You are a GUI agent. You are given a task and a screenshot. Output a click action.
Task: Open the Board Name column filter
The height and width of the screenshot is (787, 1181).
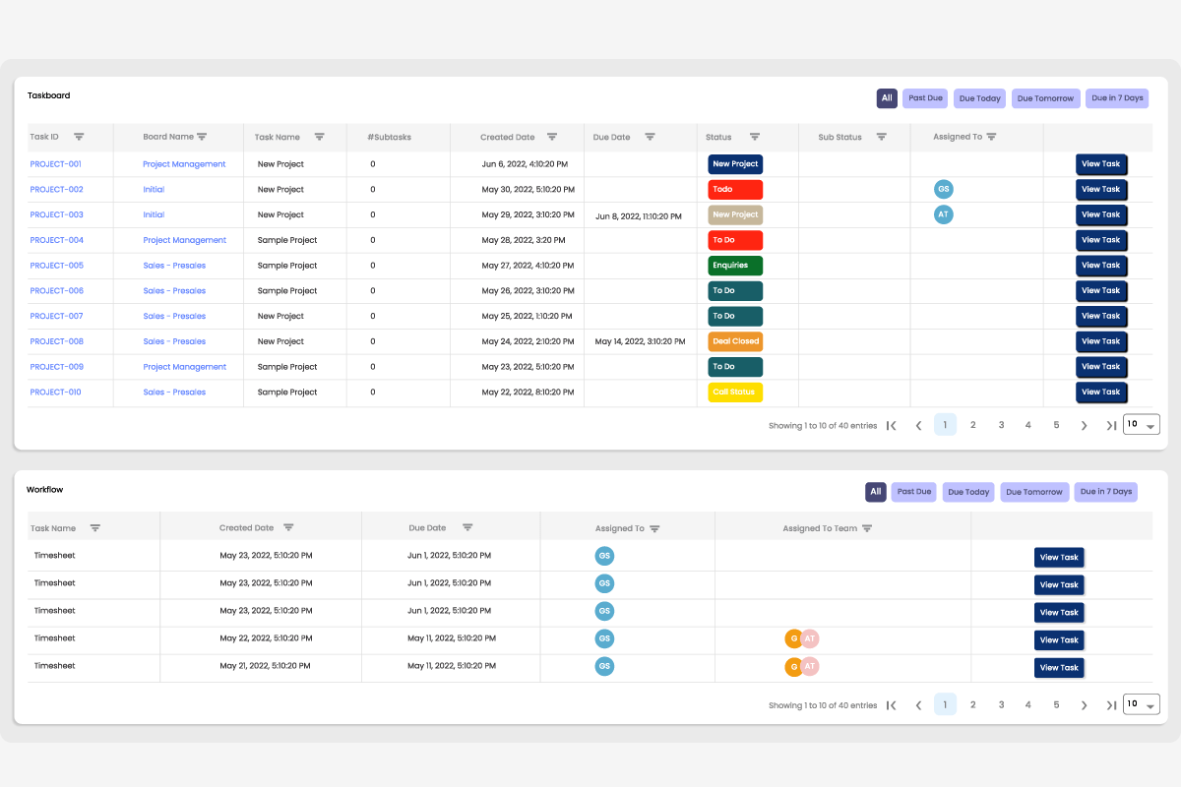[202, 137]
